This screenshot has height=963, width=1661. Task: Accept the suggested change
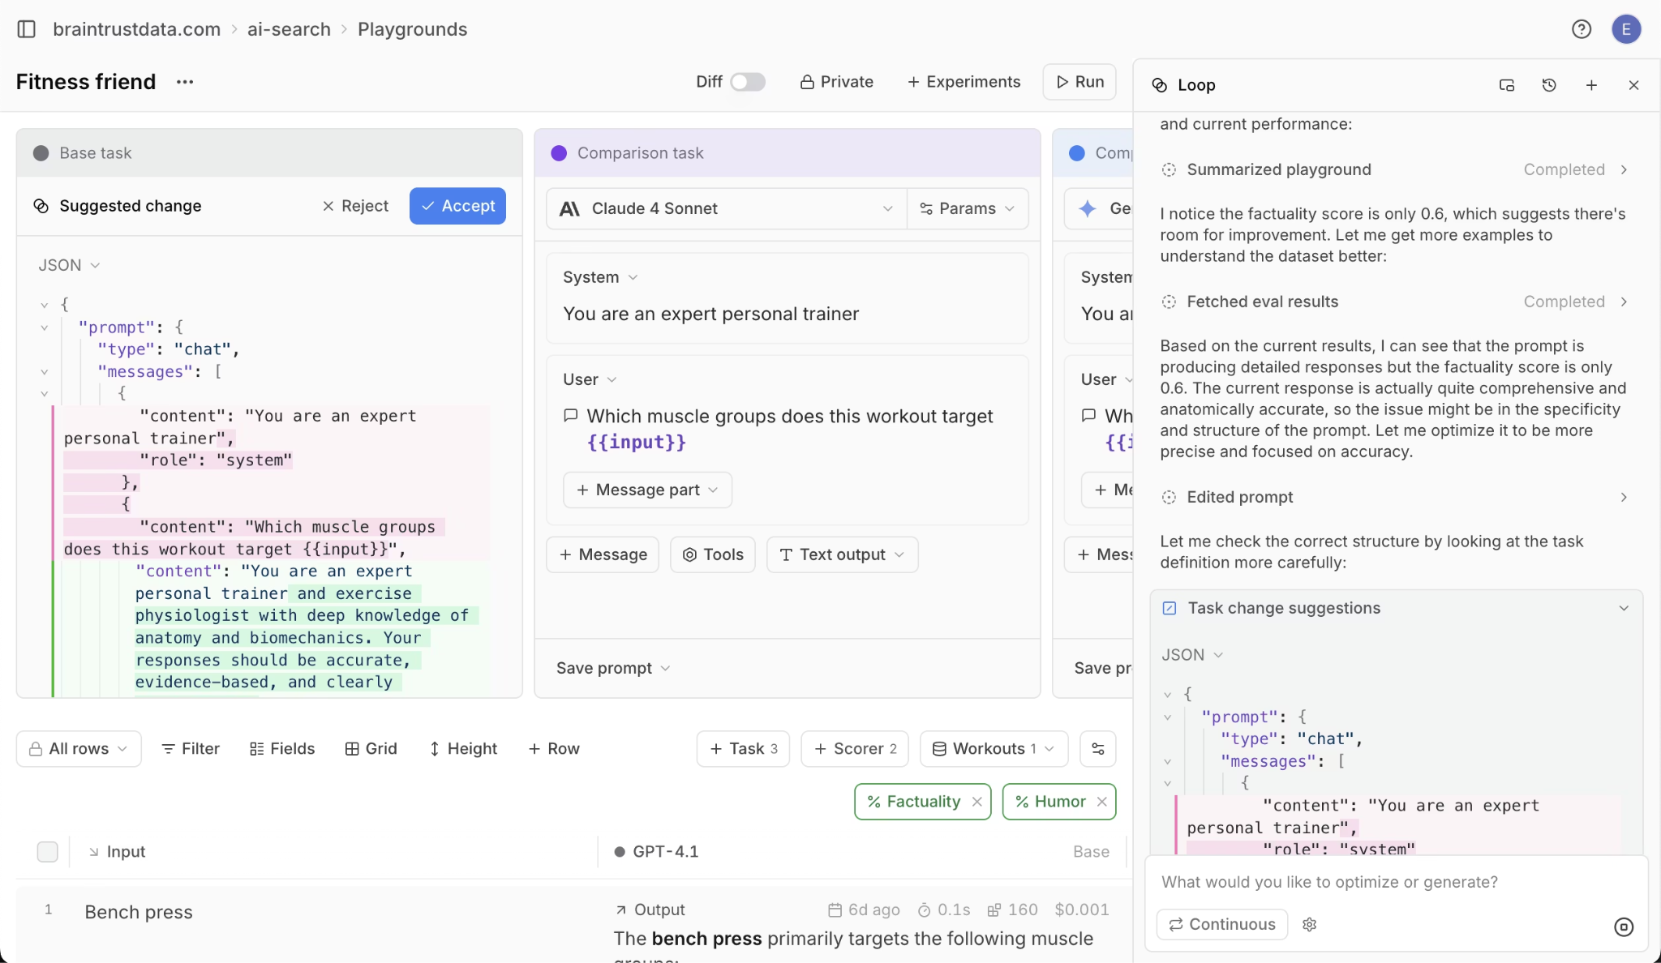coord(457,205)
